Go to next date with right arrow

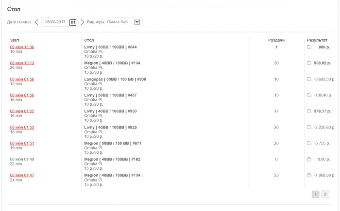pyautogui.click(x=83, y=22)
